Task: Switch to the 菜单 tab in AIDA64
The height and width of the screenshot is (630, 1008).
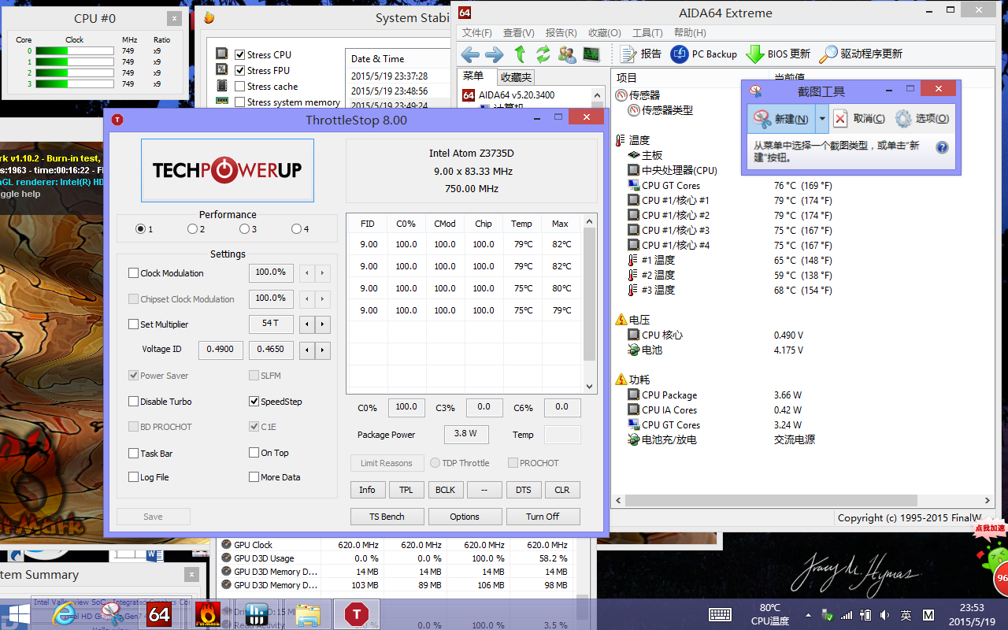Action: coord(473,76)
